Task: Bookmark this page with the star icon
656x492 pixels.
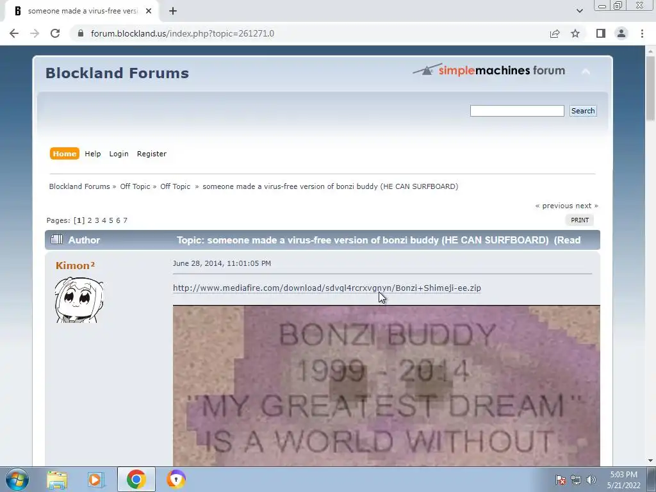Action: tap(575, 33)
